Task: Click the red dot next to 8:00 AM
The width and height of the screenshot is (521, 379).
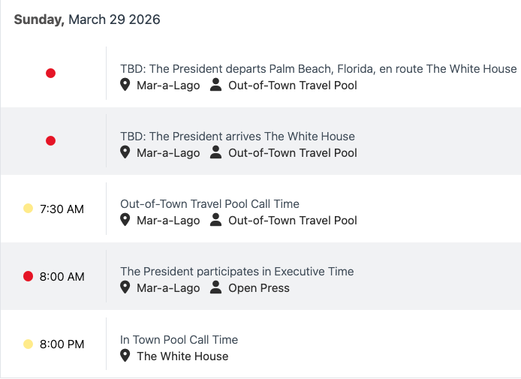Action: (29, 276)
